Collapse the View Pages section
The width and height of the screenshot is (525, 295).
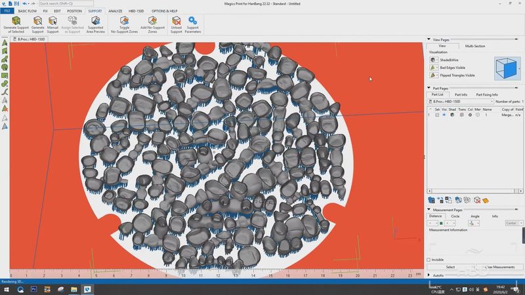[x=520, y=39]
